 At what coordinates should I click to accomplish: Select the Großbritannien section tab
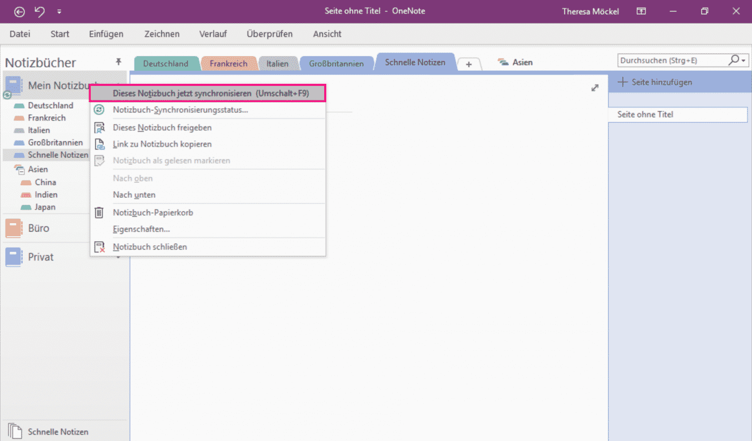337,62
